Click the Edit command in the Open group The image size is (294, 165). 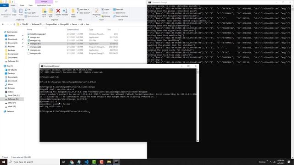click(105, 13)
